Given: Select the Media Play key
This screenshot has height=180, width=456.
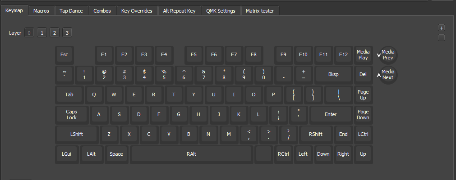Looking at the screenshot, I should point(363,55).
